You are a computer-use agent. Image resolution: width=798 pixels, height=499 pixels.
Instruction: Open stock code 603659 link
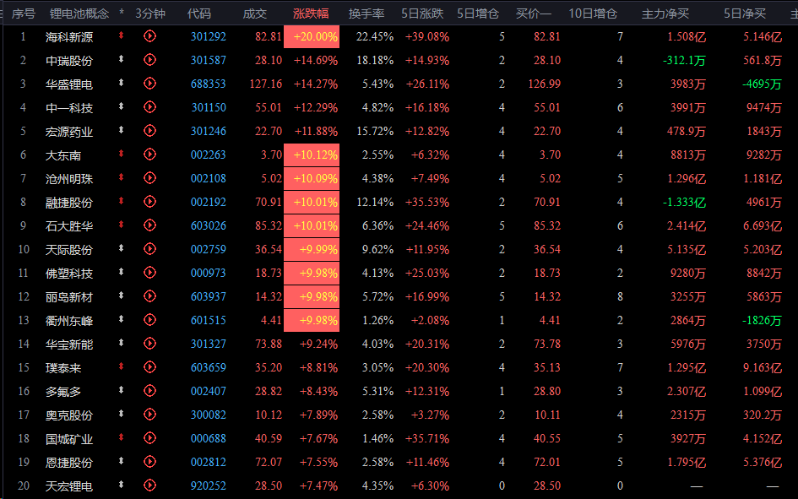209,367
